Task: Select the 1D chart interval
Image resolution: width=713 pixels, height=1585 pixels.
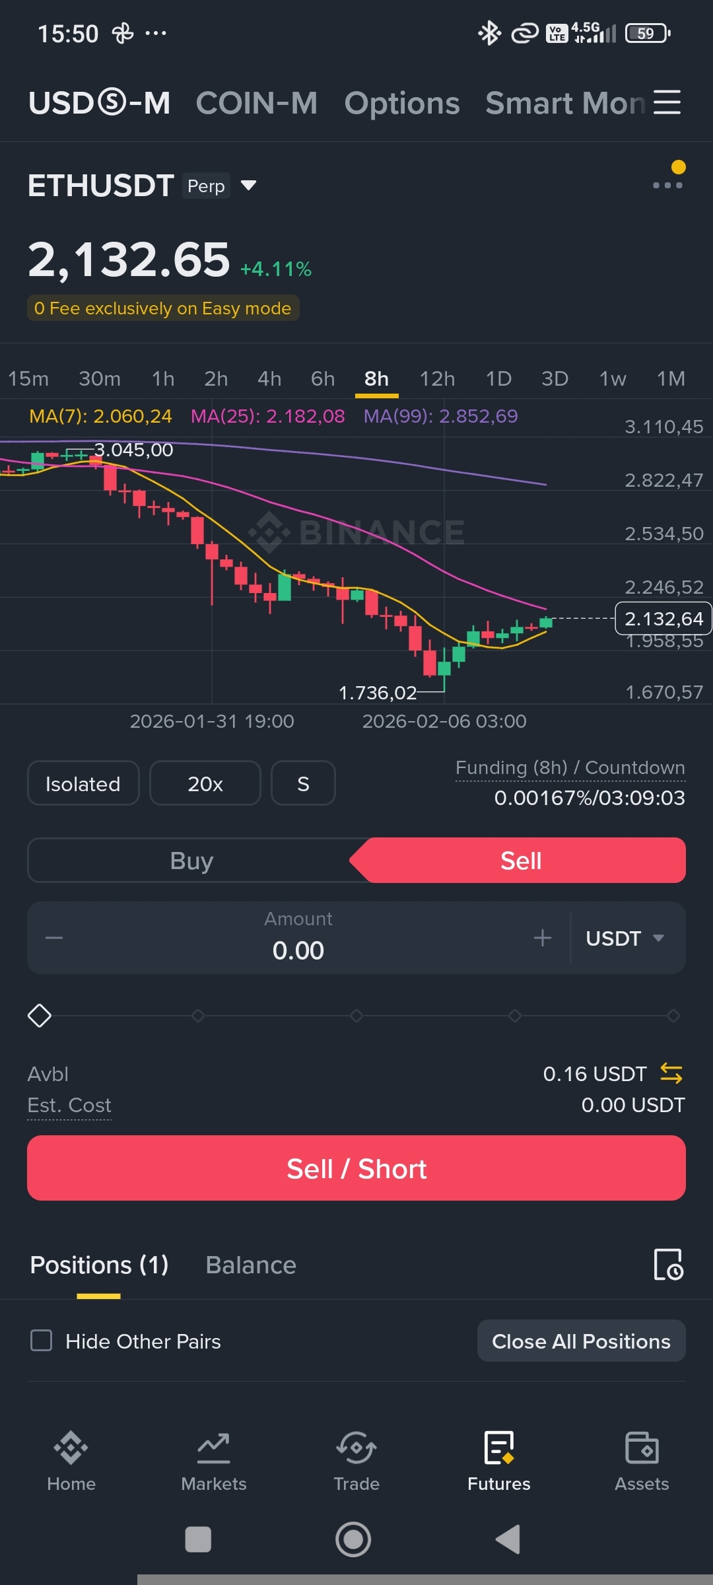Action: pyautogui.click(x=498, y=378)
